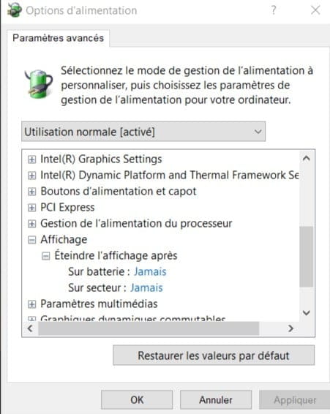The width and height of the screenshot is (330, 414).
Task: Select the Paramètres avancés tab
Action: click(58, 38)
